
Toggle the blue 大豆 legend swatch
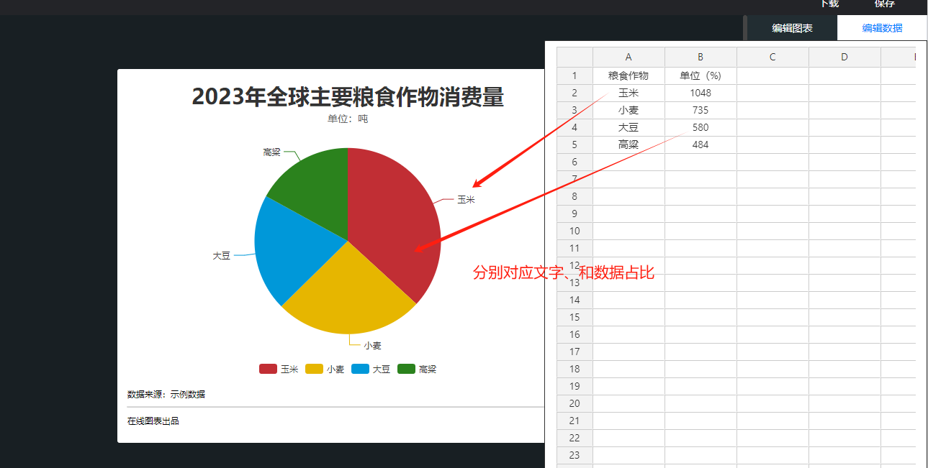tap(360, 369)
